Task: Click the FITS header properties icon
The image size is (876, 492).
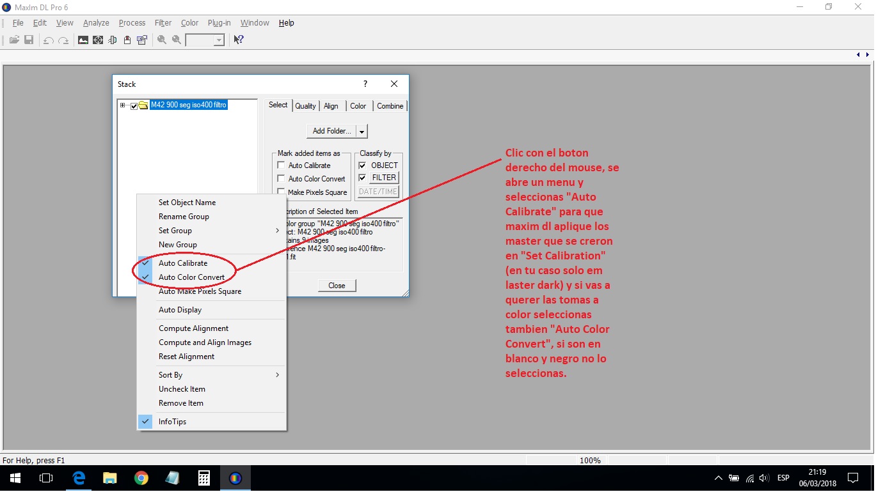Action: pos(142,40)
